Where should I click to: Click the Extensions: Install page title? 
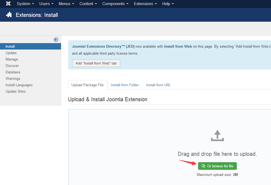coord(37,15)
